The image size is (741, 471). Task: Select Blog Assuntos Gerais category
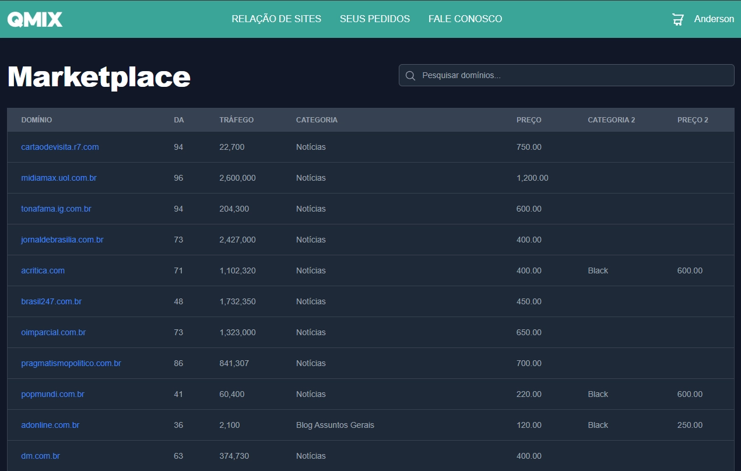pyautogui.click(x=335, y=425)
